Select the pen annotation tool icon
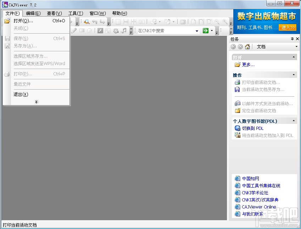Image resolution: width=301 pixels, height=229 pixels. point(75,30)
